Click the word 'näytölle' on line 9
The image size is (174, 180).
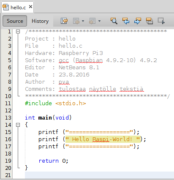103,89
